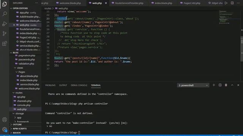The height and width of the screenshot is (136, 243).
Task: Open the Manage gear icon
Action: (5, 130)
